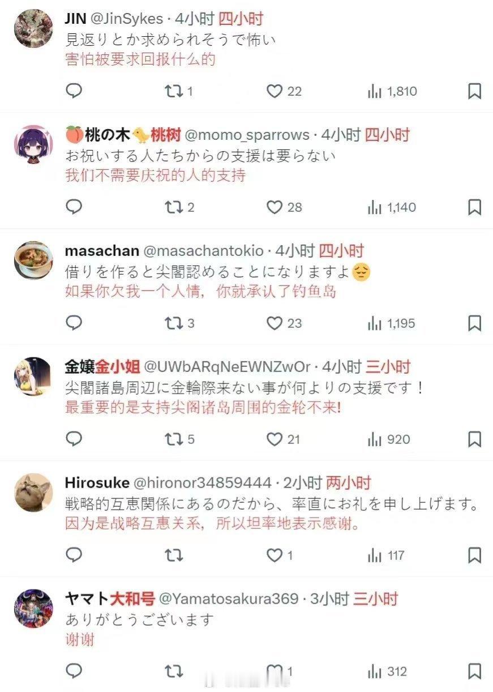Like Hirosuke's tweet
Image resolution: width=493 pixels, height=692 pixels.
coord(280,556)
